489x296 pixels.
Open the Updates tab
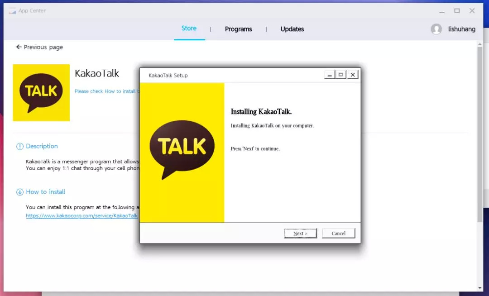292,29
